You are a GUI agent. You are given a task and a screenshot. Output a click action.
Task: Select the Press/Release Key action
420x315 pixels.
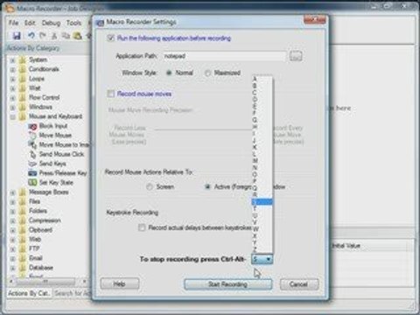click(63, 173)
